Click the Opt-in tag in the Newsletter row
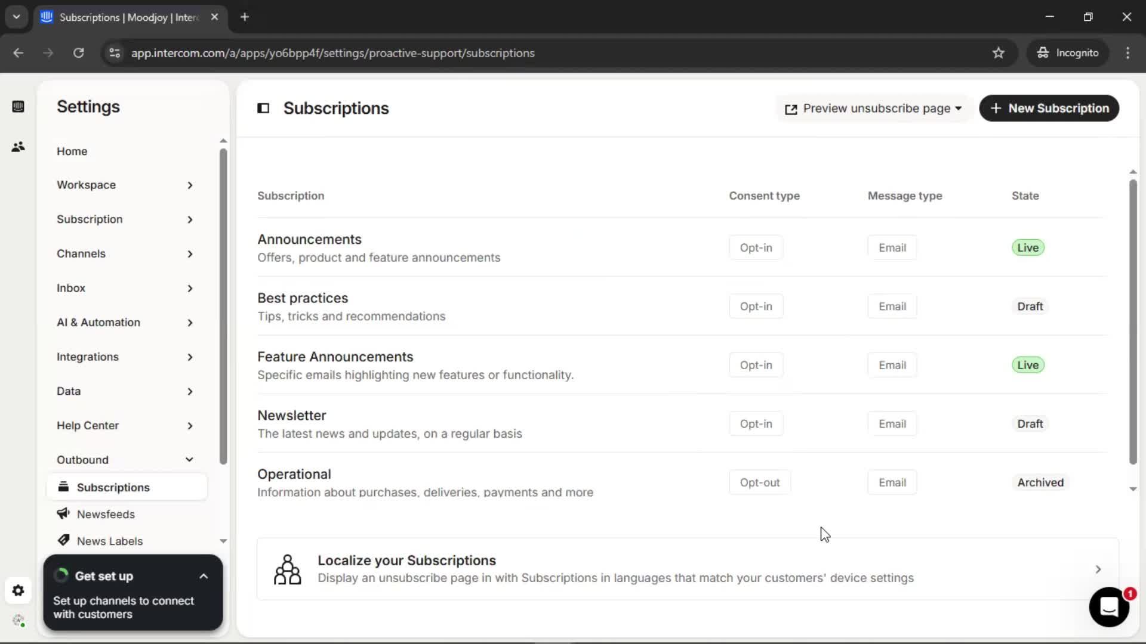Viewport: 1146px width, 644px height. (x=756, y=424)
